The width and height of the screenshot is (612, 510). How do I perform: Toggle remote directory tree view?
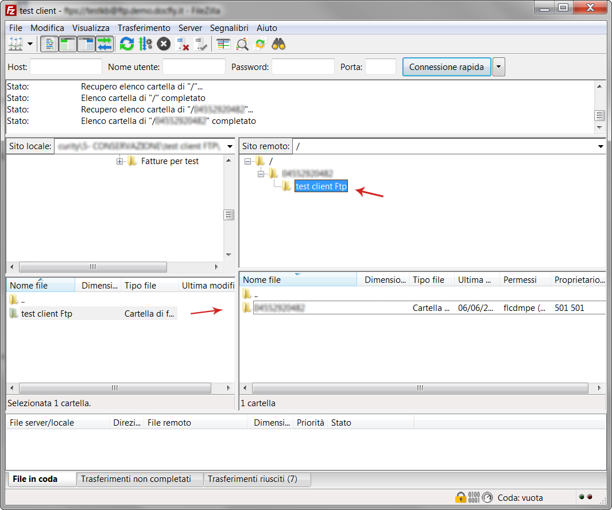[86, 44]
